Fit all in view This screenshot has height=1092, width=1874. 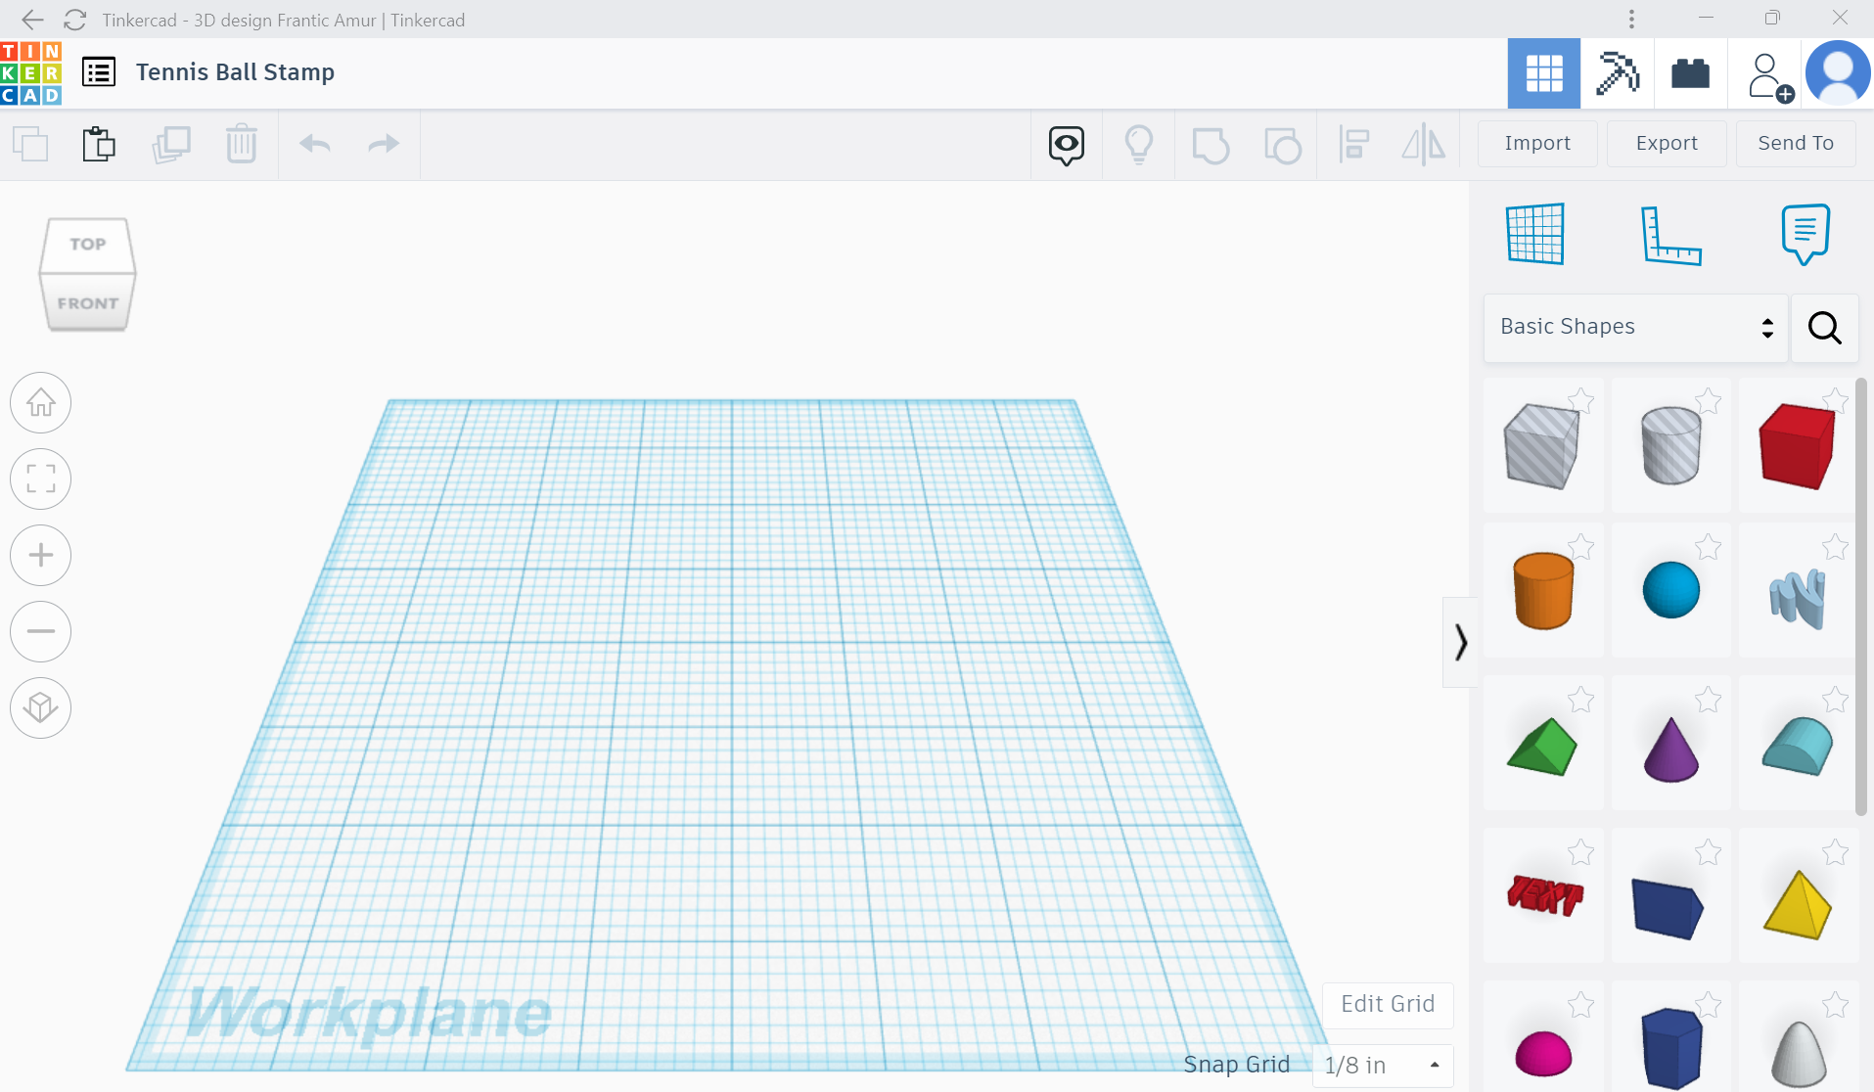(x=40, y=478)
